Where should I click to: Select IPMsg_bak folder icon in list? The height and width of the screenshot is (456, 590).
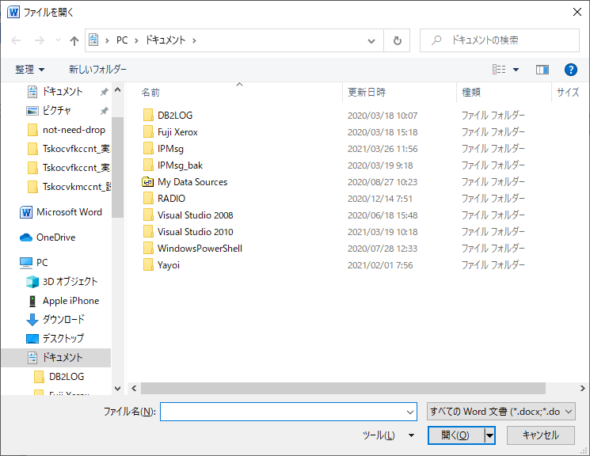click(148, 165)
